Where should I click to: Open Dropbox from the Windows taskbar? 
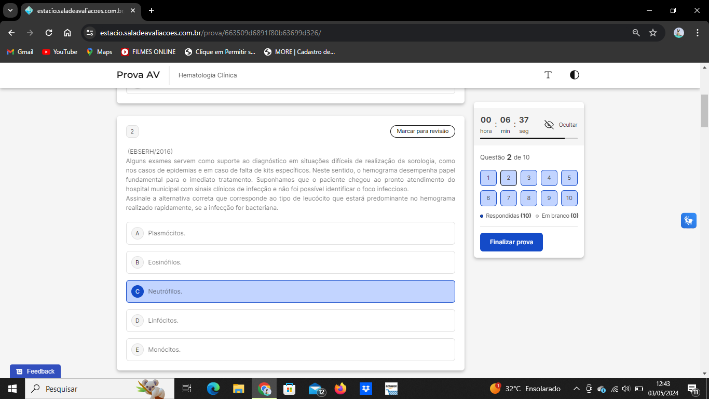(x=366, y=389)
